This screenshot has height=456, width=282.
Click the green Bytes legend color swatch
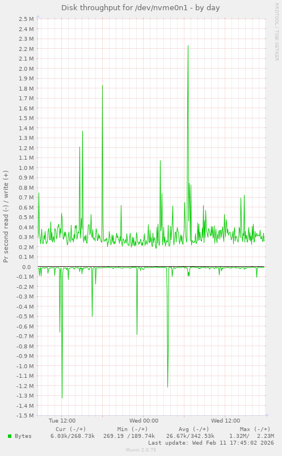click(10, 436)
